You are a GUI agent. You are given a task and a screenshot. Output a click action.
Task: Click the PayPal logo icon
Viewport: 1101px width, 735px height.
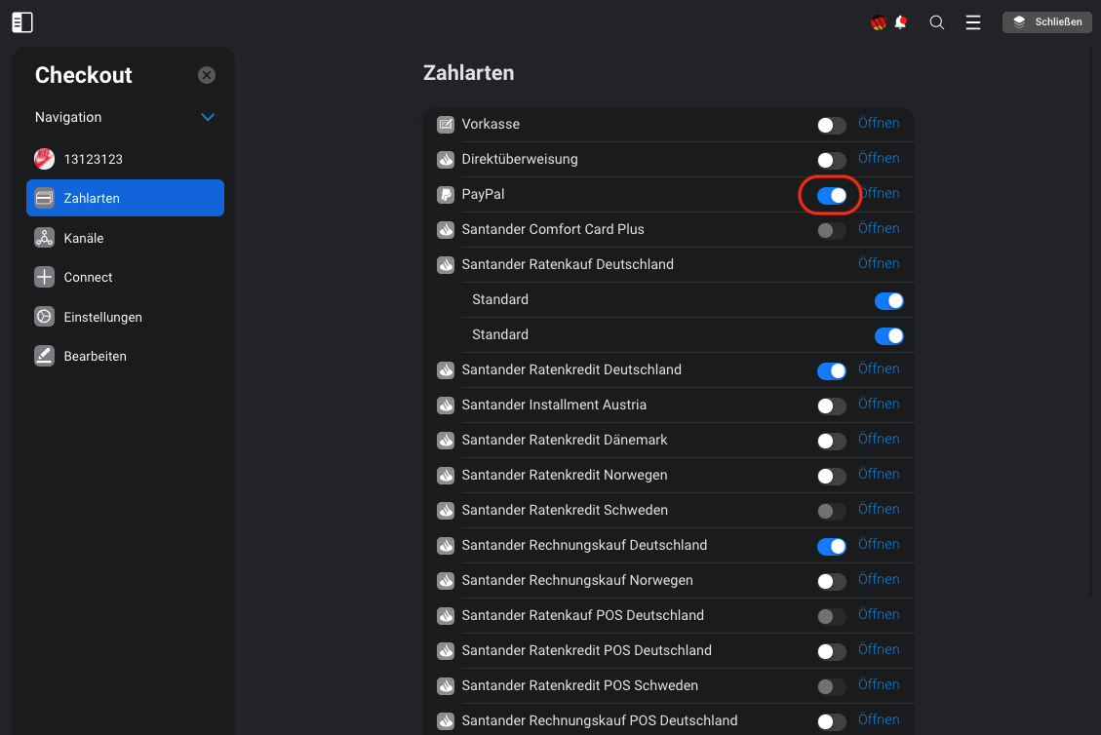pyautogui.click(x=446, y=195)
